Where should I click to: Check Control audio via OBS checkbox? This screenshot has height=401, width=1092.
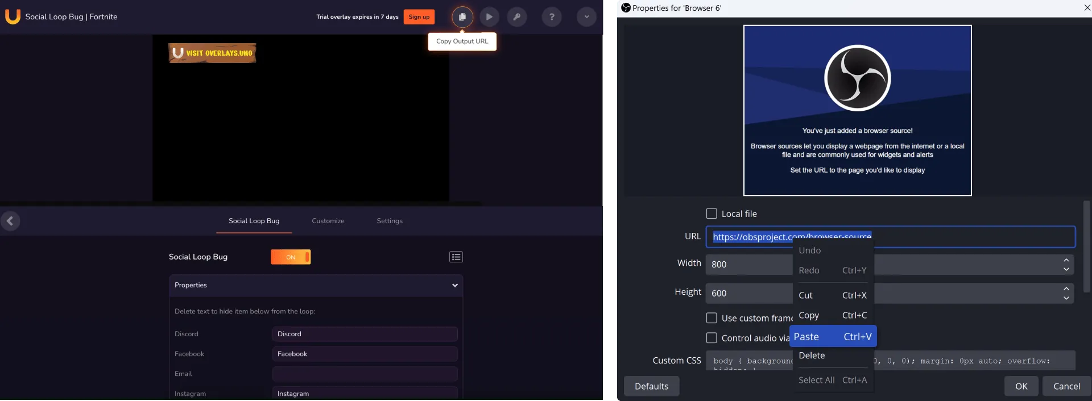coord(712,338)
